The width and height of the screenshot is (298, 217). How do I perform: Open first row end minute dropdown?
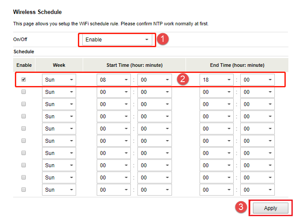pyautogui.click(x=257, y=79)
